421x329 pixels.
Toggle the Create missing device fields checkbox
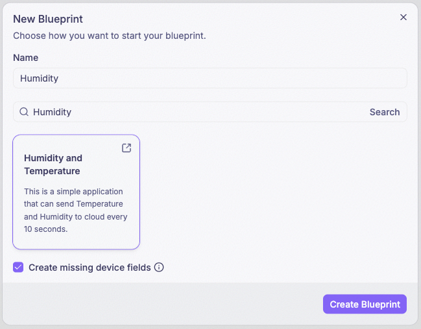pos(18,267)
